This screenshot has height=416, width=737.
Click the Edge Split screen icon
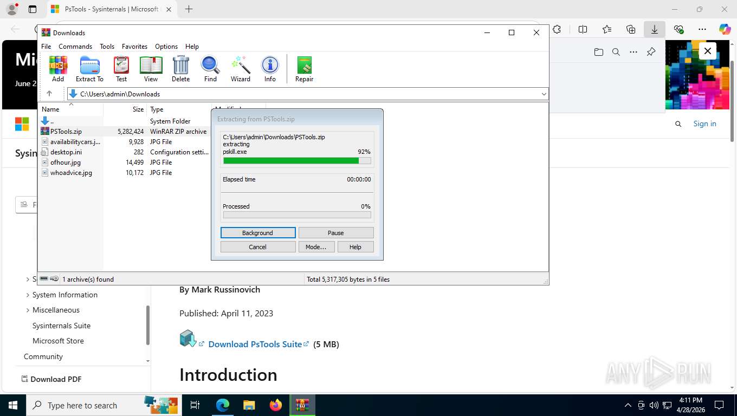pos(583,29)
